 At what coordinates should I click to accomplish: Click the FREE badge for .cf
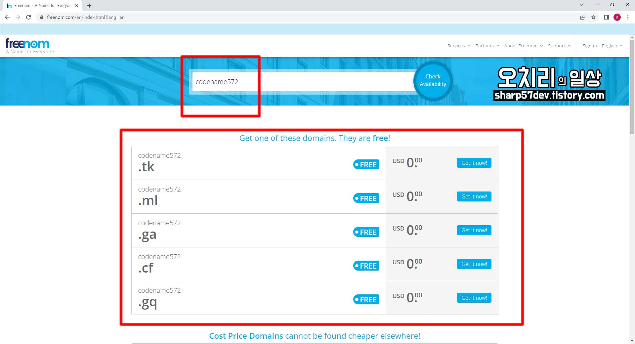(x=366, y=266)
